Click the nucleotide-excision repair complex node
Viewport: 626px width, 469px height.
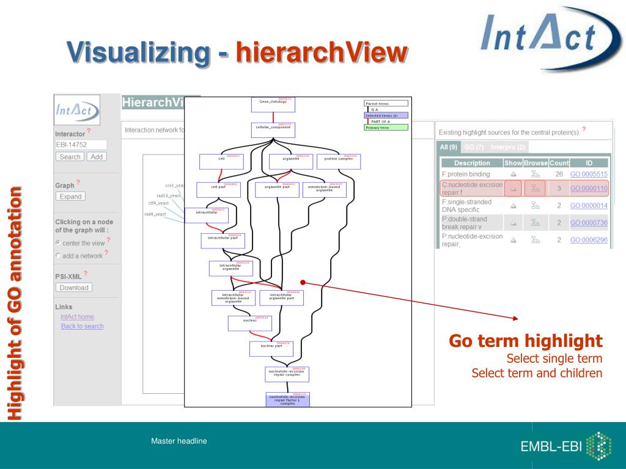pos(287,374)
